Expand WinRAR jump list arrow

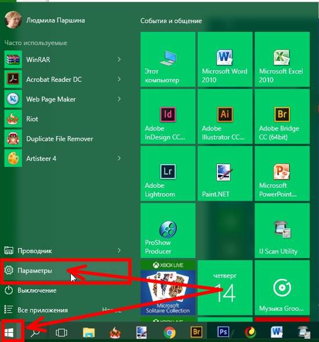(x=119, y=59)
